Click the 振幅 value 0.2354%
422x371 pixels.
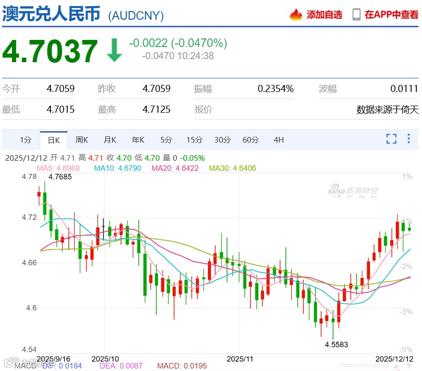click(x=276, y=88)
